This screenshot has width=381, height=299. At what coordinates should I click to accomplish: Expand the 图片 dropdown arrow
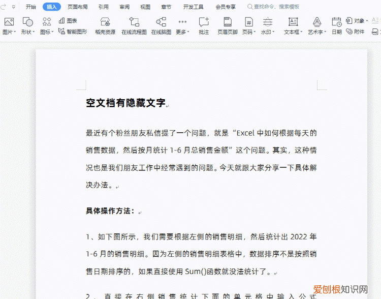pyautogui.click(x=15, y=32)
